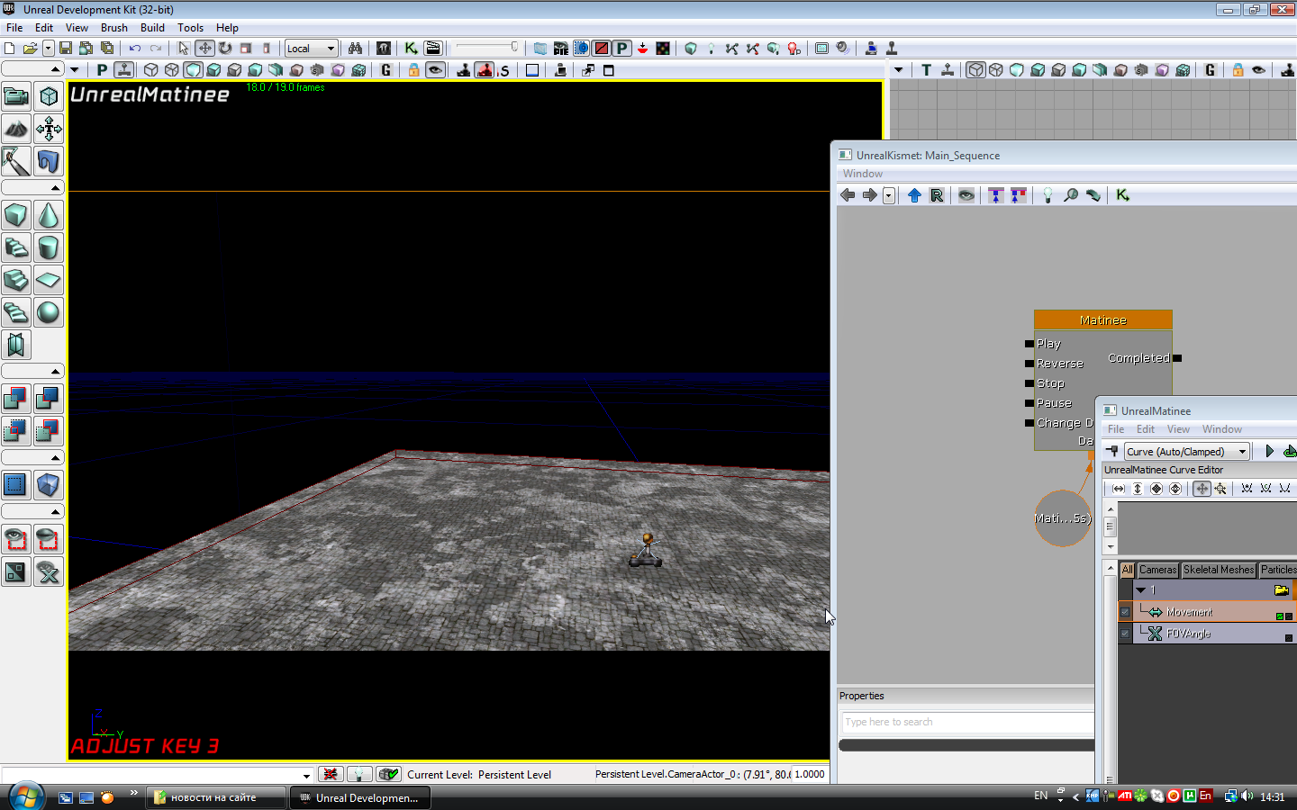Activate Camera mode in left toolbox
1297x810 pixels.
(x=16, y=96)
